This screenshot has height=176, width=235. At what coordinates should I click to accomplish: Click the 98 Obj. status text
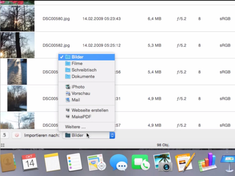[163, 145]
